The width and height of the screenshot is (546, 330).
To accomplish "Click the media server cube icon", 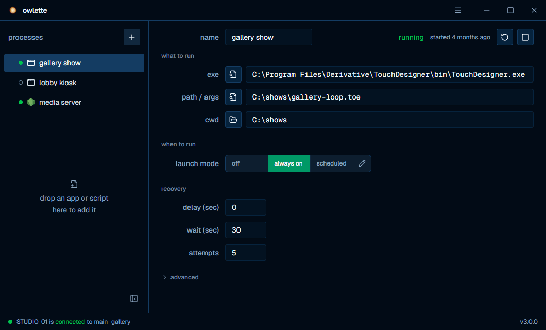I will click(x=31, y=102).
